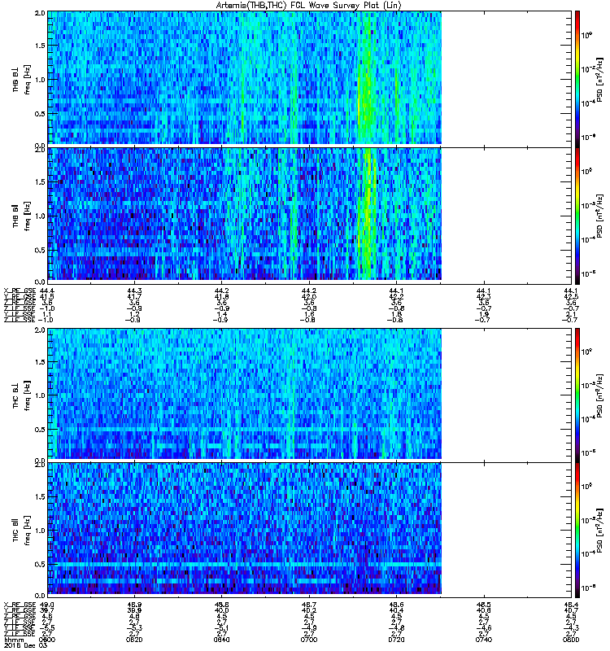Click the 'THC B∥ freq [Hz]' axis label
The image size is (610, 651).
[x=21, y=531]
